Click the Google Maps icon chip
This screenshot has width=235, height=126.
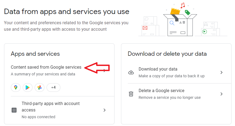click(16, 87)
